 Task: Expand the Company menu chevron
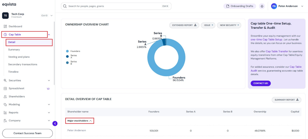pos(49,121)
